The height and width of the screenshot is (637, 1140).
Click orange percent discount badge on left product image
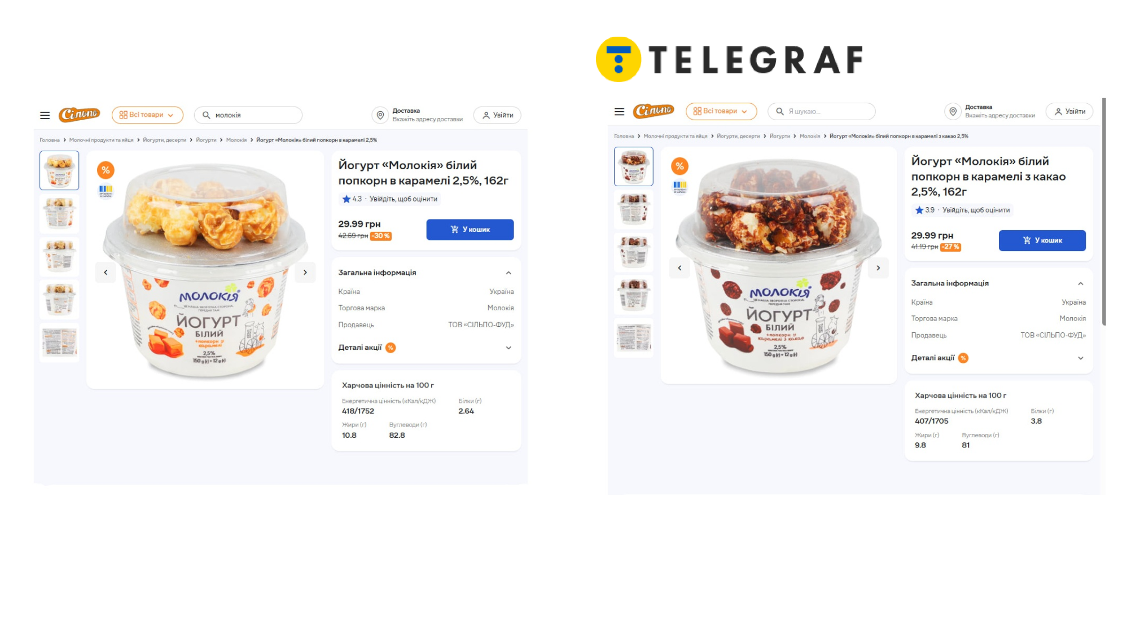[x=106, y=170]
